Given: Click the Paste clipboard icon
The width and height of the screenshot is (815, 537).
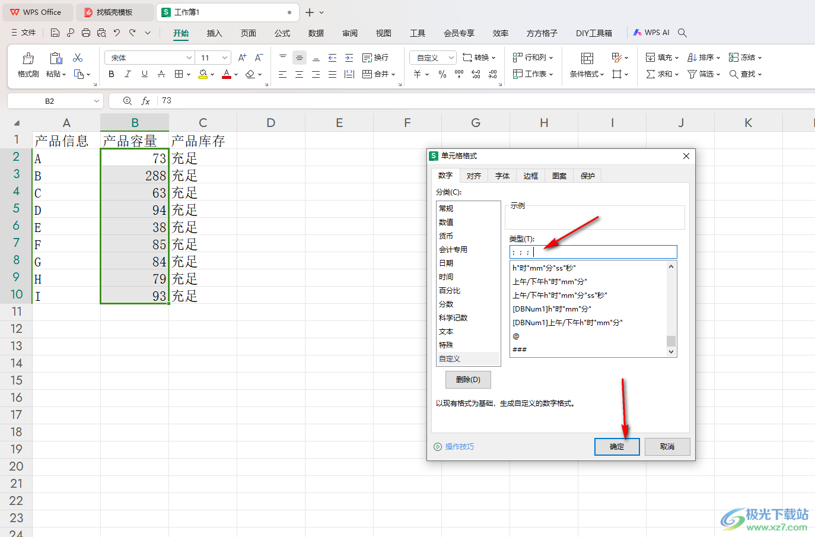Looking at the screenshot, I should (56, 58).
